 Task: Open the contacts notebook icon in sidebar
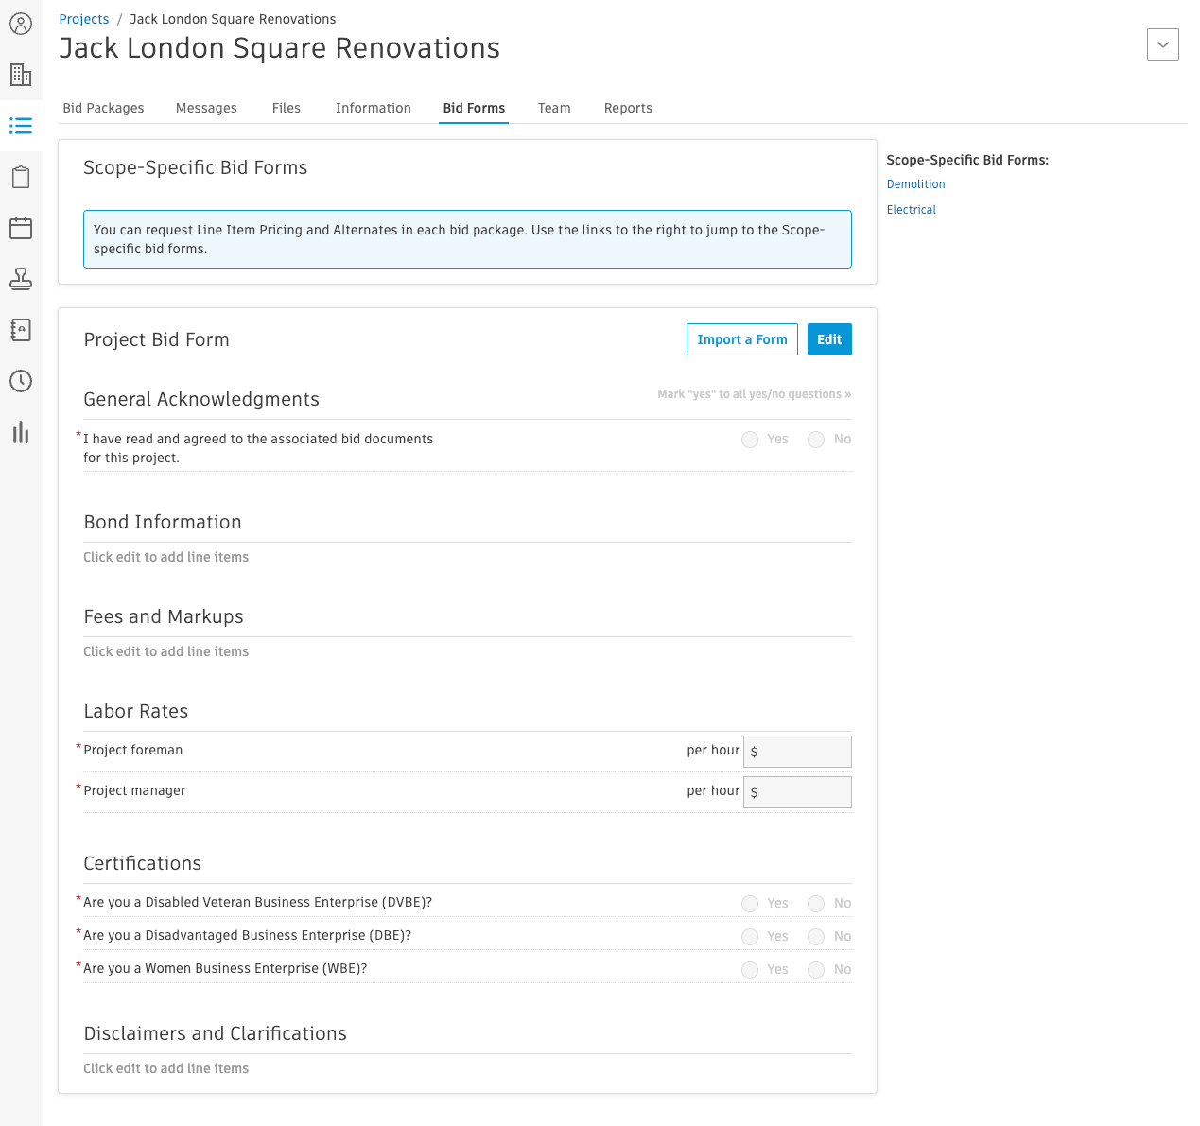pyautogui.click(x=21, y=330)
